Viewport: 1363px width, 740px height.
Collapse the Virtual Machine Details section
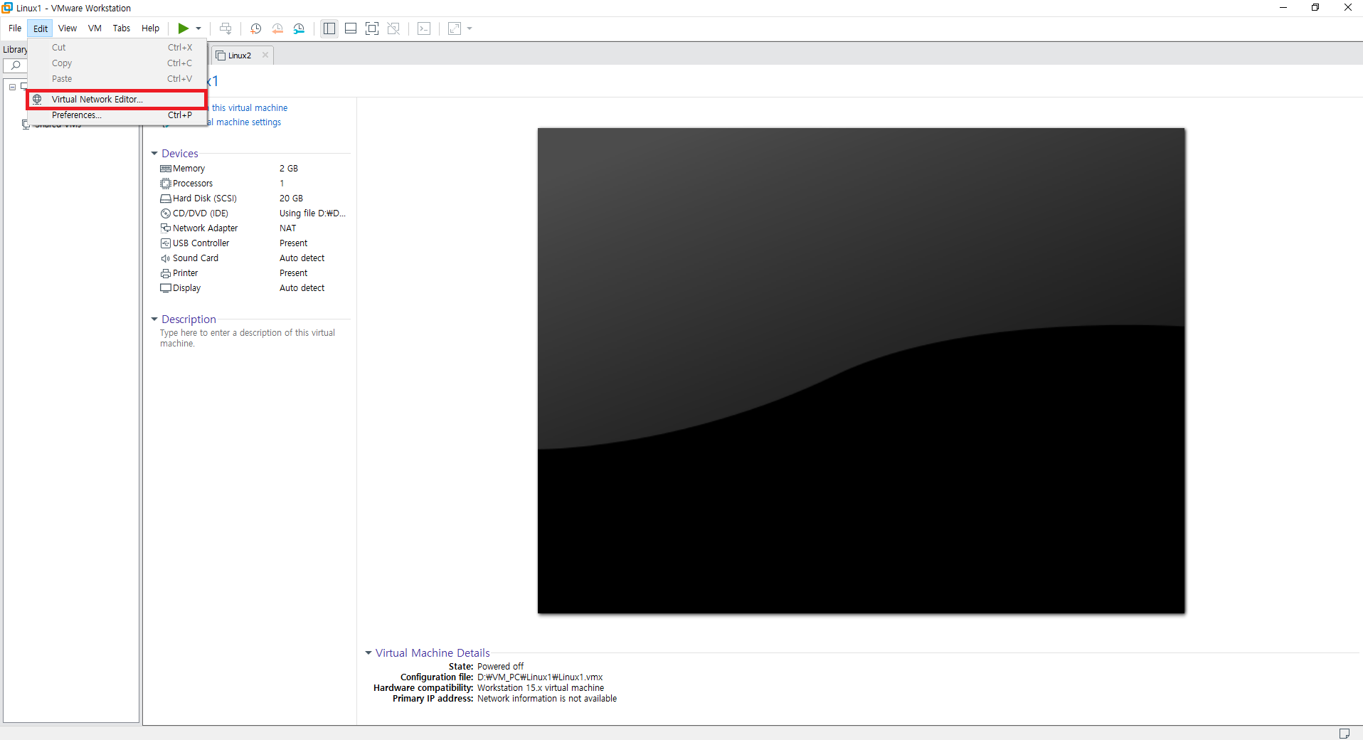pyautogui.click(x=368, y=653)
